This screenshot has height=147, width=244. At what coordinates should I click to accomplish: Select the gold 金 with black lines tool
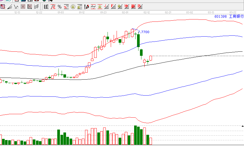[80, 7]
